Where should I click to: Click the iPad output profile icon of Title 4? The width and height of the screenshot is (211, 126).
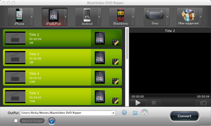(x=100, y=77)
